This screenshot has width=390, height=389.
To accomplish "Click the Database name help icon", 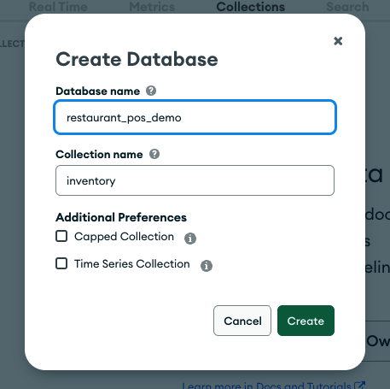I will click(151, 91).
